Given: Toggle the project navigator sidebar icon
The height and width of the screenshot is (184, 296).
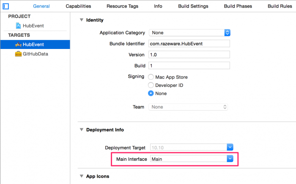Looking at the screenshot, I should click(x=6, y=6).
